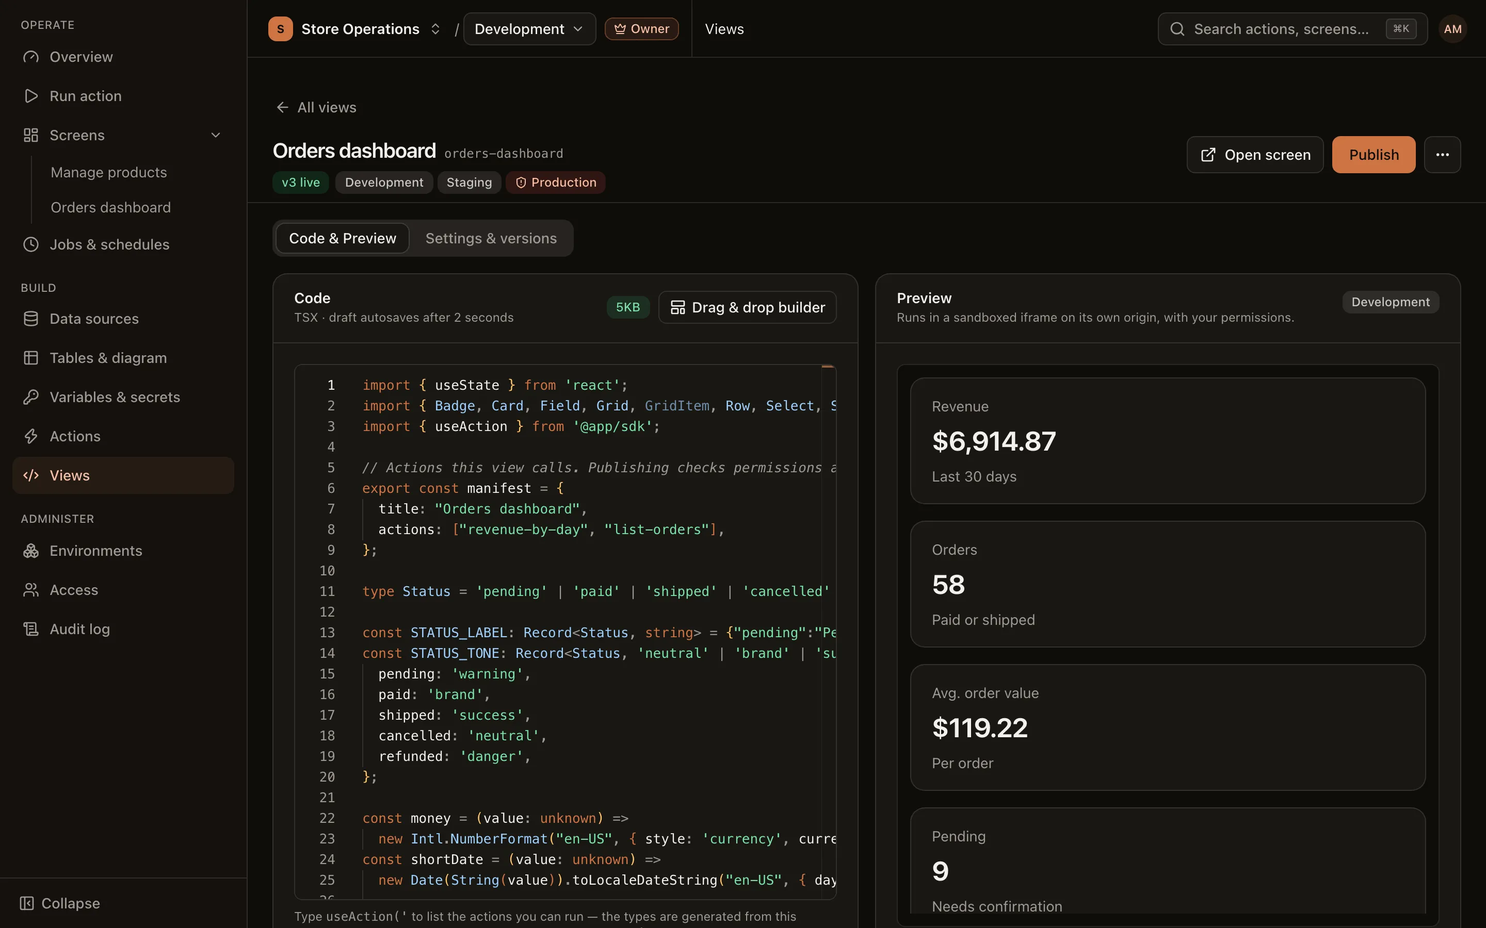1486x928 pixels.
Task: Click the 5KB size badge
Action: click(627, 307)
